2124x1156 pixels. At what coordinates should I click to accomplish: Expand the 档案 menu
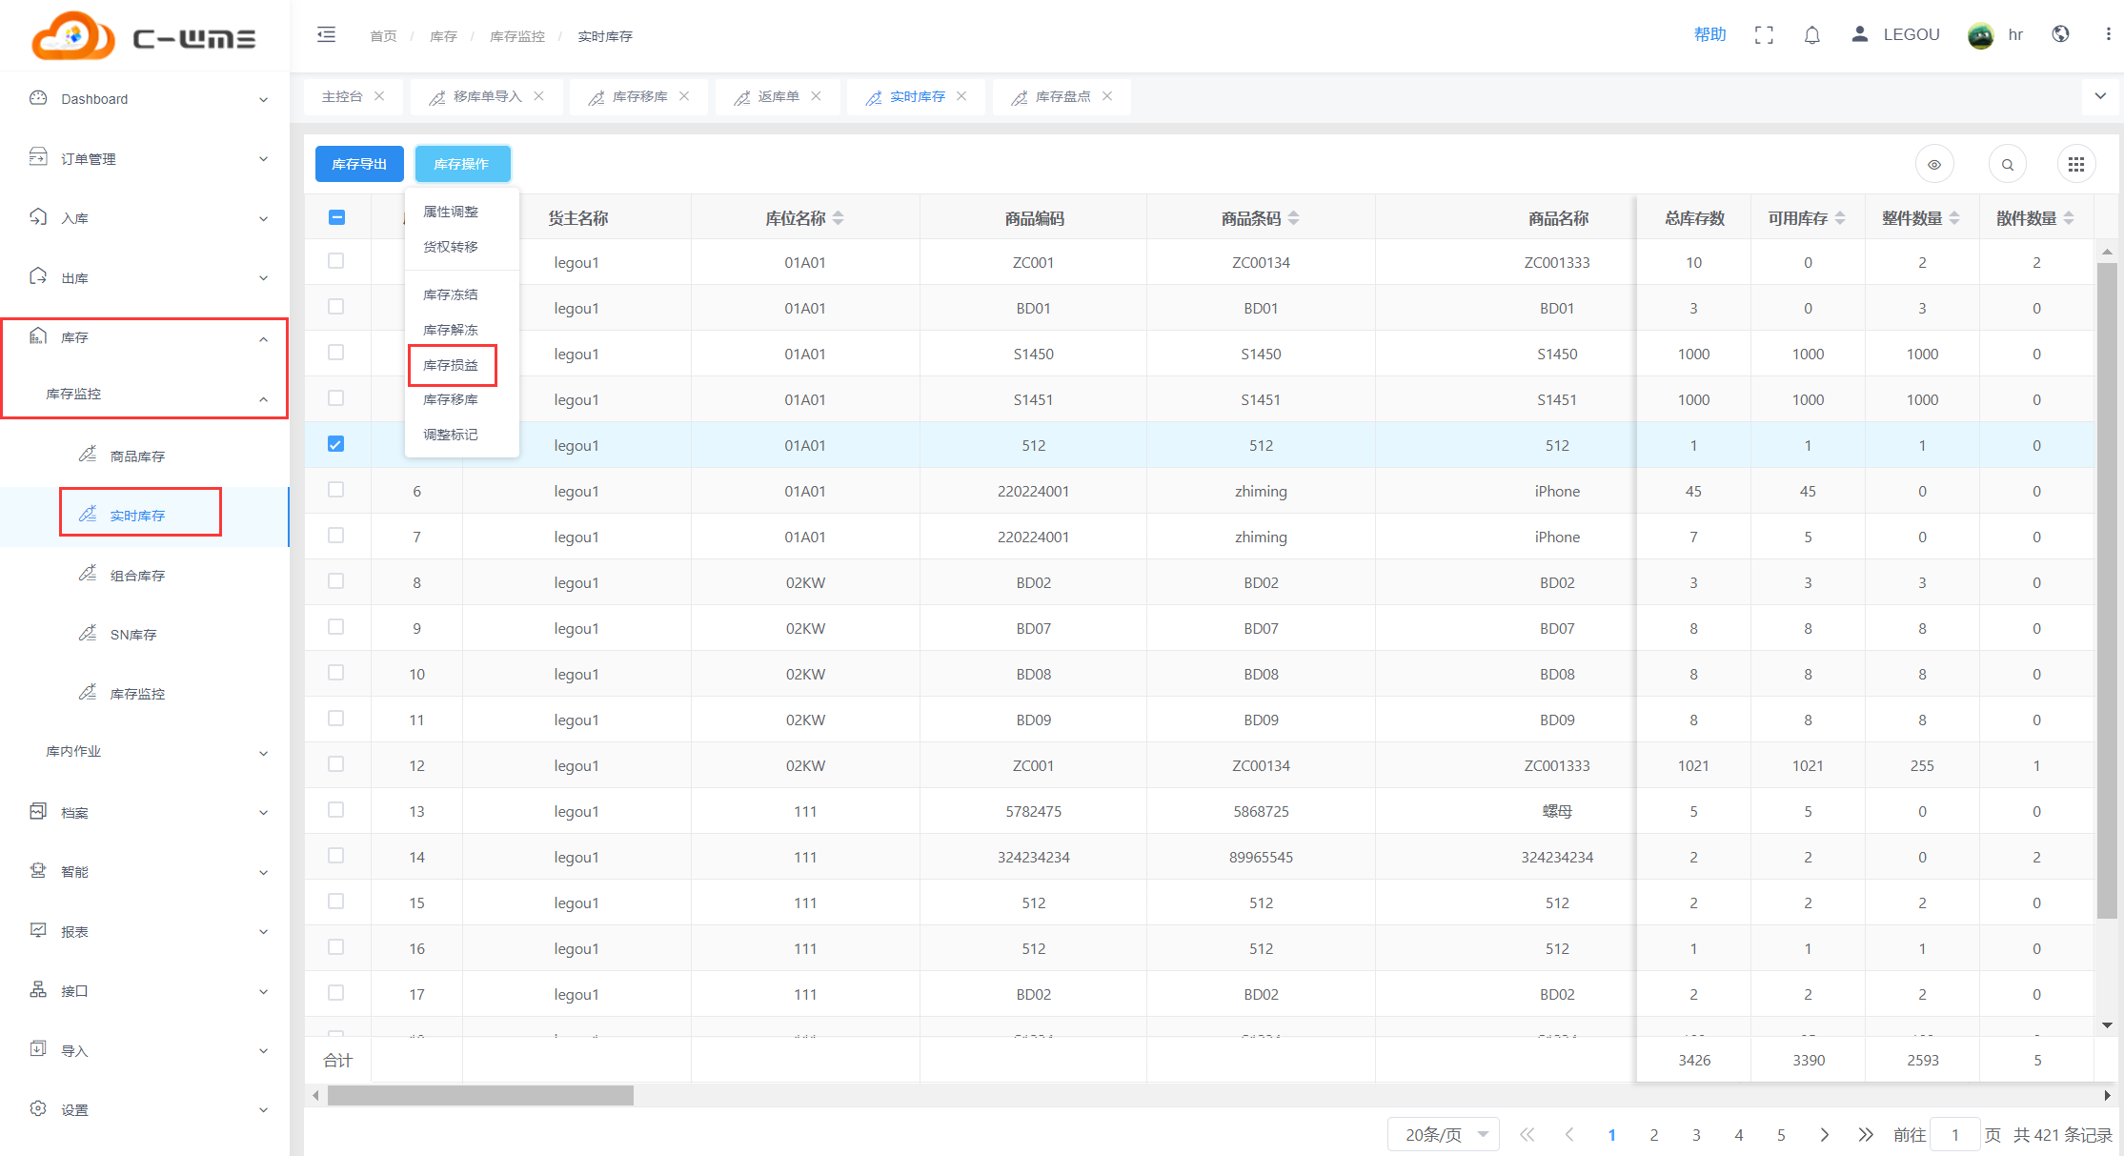coord(145,813)
